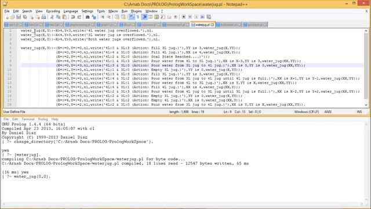Start macro recording with red Record icon
The height and width of the screenshot is (209, 371).
tap(184, 17)
